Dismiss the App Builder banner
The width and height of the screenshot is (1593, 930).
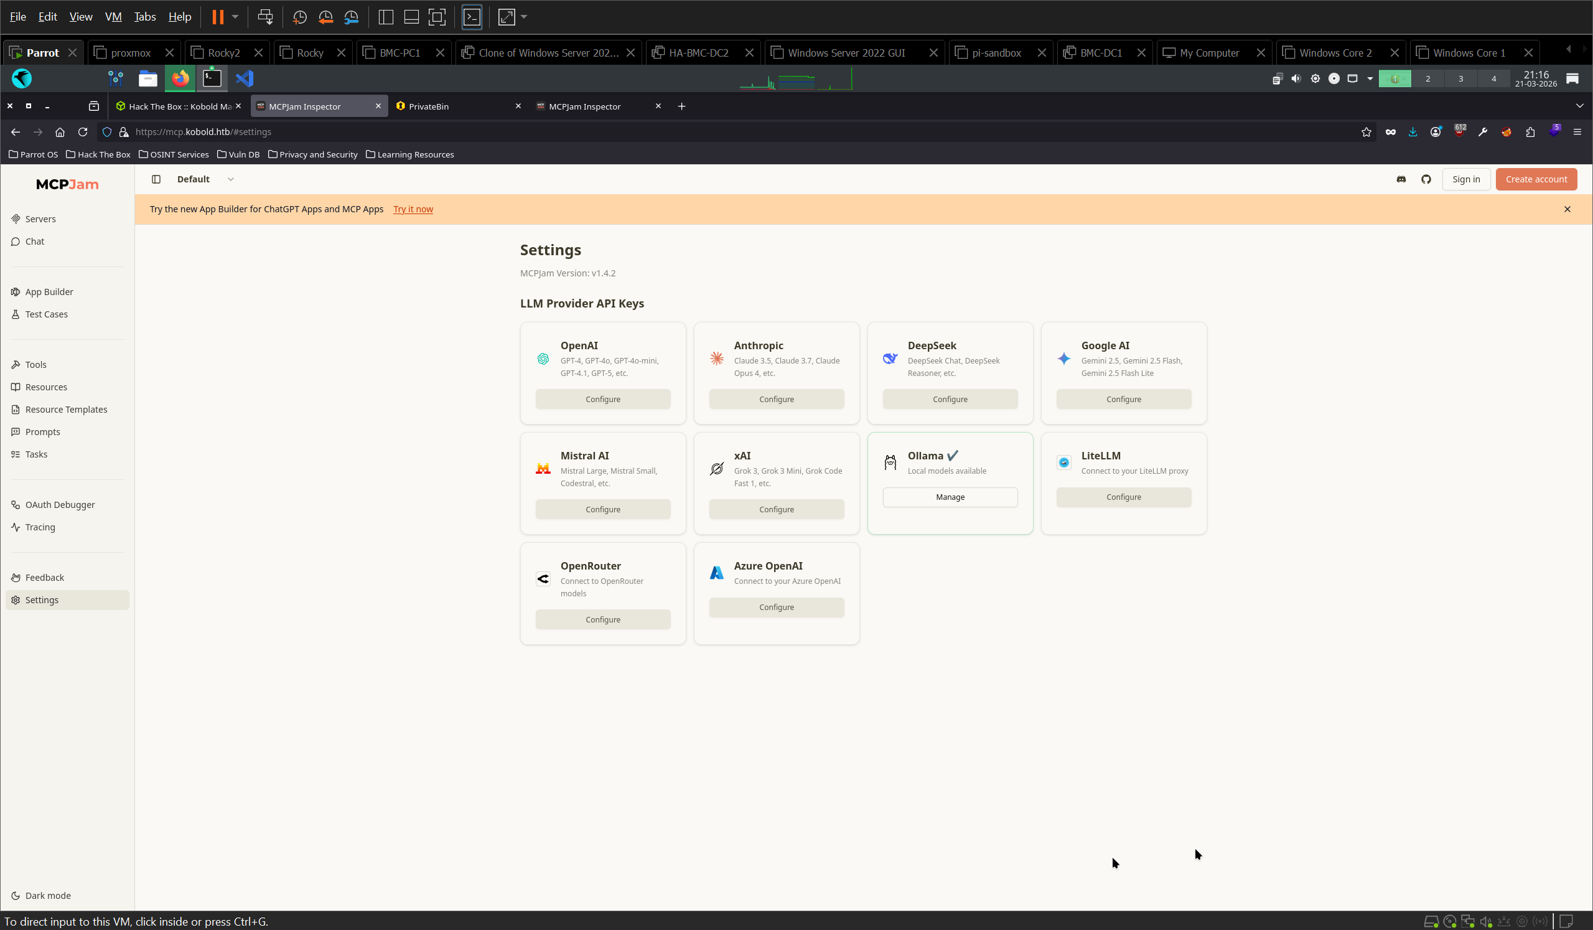pos(1566,209)
